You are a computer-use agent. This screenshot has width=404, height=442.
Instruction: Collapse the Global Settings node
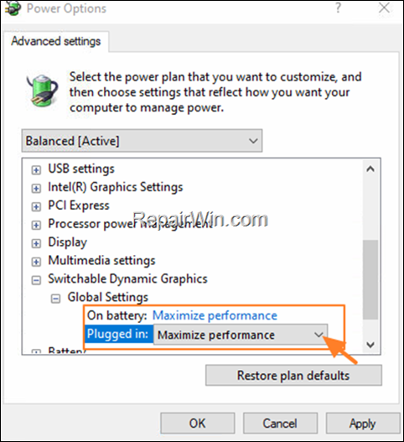55,299
